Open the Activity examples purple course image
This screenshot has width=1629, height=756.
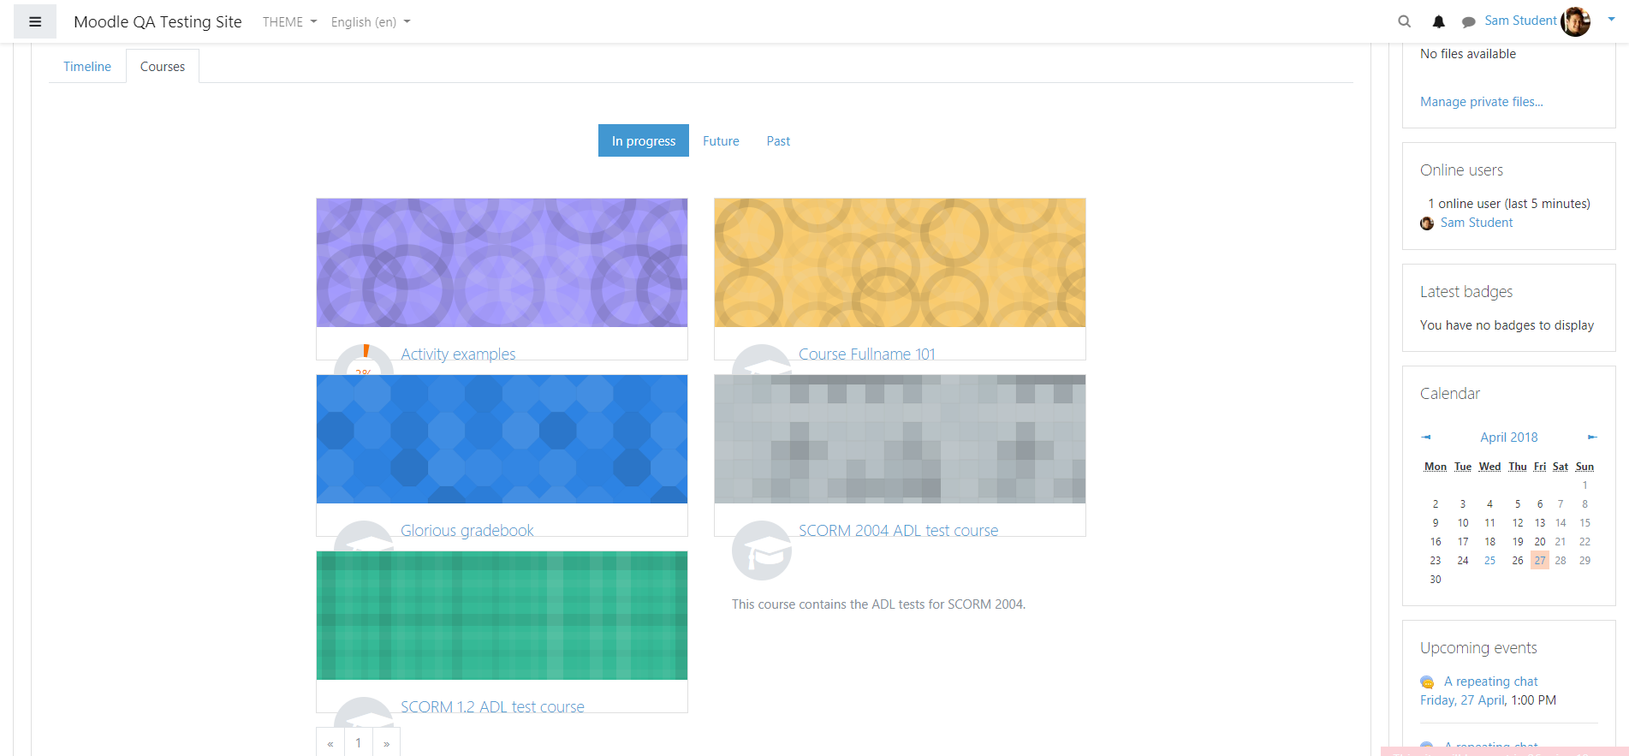point(502,262)
